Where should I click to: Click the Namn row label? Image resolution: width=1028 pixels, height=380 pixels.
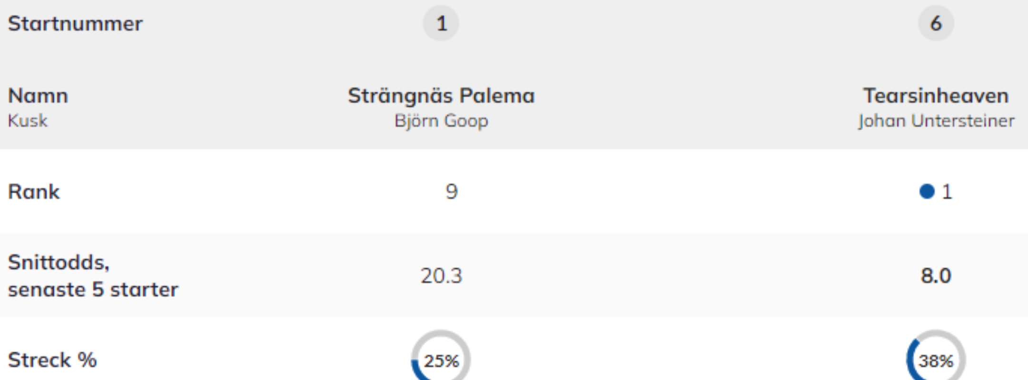tap(38, 96)
